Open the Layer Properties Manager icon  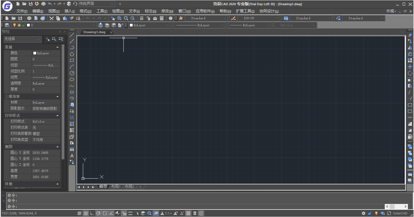[x=7, y=25]
